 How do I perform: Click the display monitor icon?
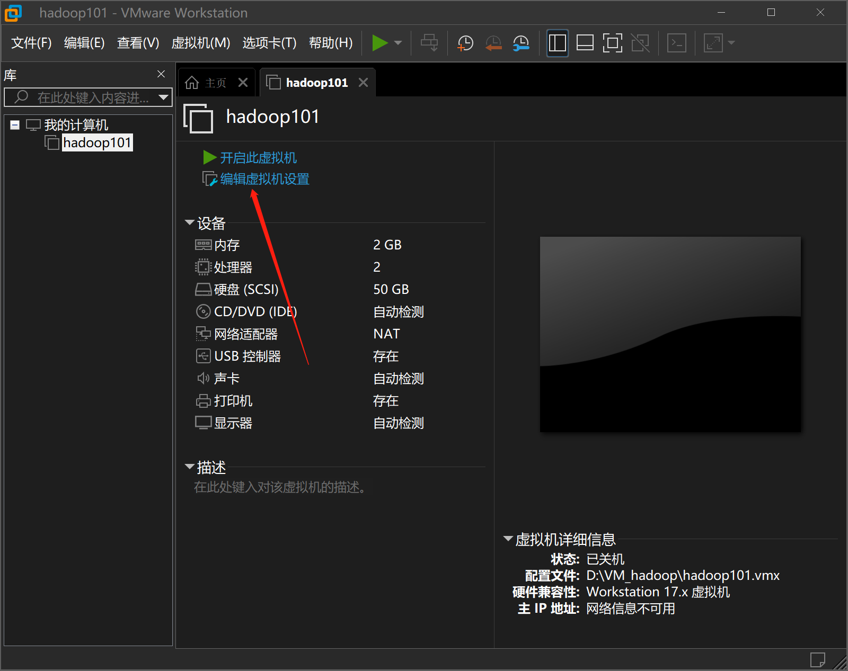[x=204, y=423]
